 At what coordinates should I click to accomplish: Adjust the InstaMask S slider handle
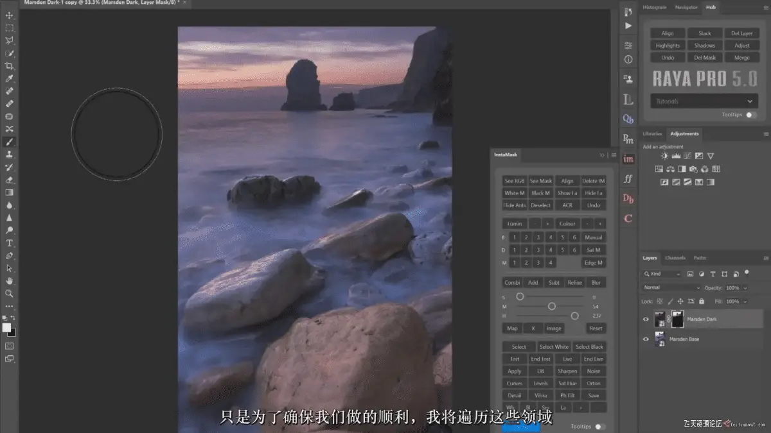click(x=520, y=297)
